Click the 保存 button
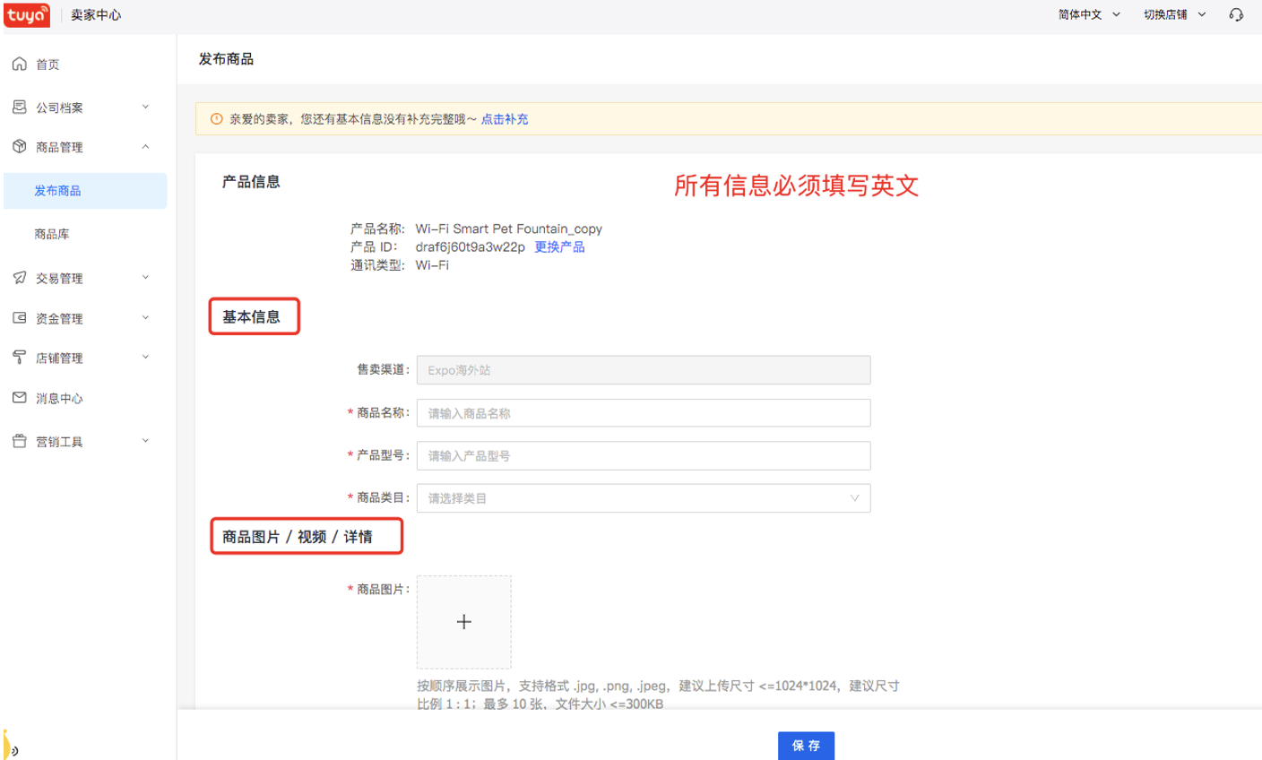The width and height of the screenshot is (1262, 760). click(806, 746)
